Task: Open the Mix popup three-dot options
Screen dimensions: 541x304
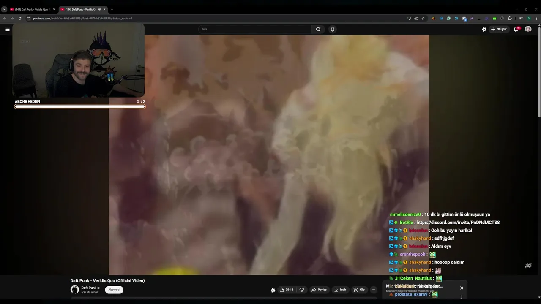Action: [x=462, y=297]
